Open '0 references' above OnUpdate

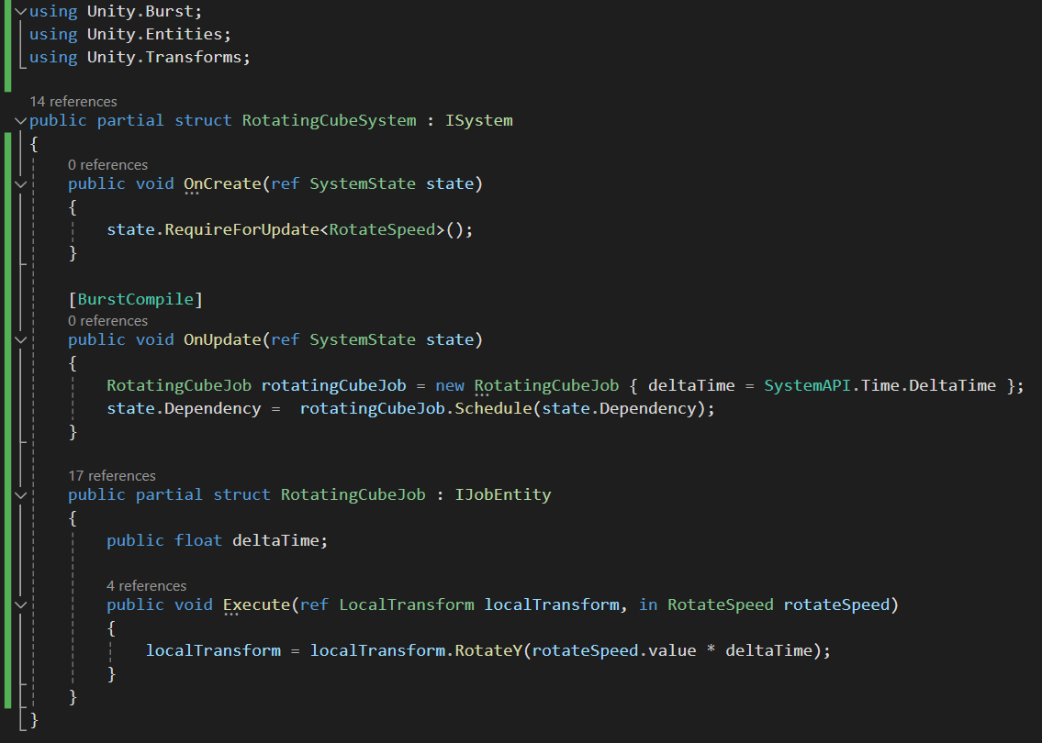[x=107, y=321]
